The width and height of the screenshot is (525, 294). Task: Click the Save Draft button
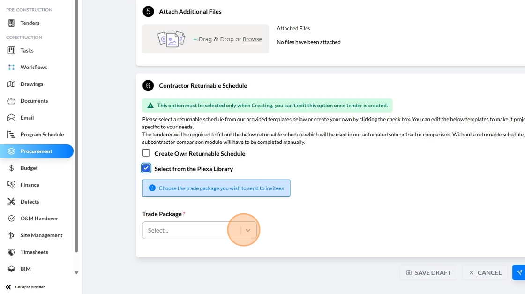point(428,272)
